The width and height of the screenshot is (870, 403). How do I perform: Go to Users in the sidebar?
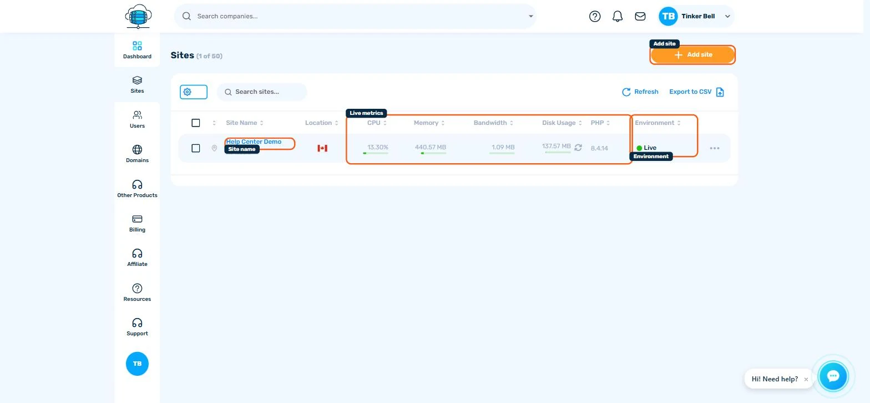(x=137, y=119)
